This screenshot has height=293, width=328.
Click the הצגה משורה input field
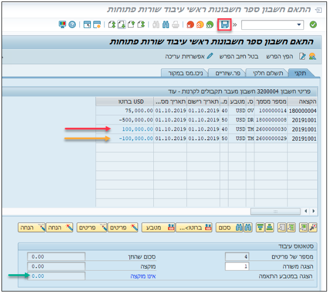tap(237, 267)
